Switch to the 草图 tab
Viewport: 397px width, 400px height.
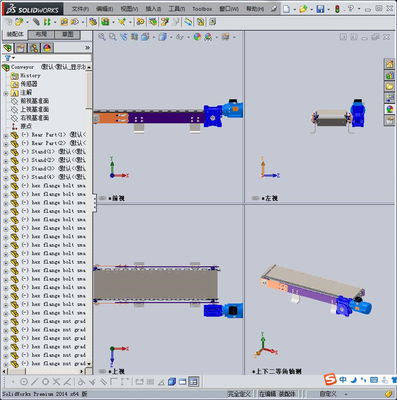click(x=68, y=35)
